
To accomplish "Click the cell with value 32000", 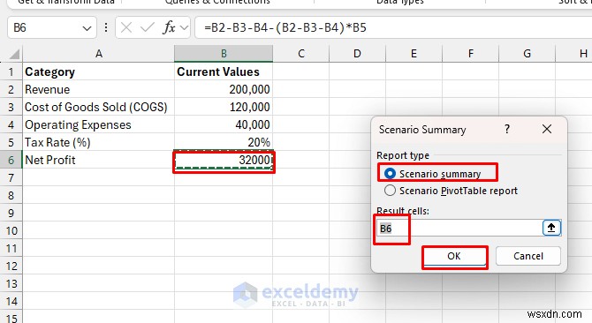I will coord(224,161).
